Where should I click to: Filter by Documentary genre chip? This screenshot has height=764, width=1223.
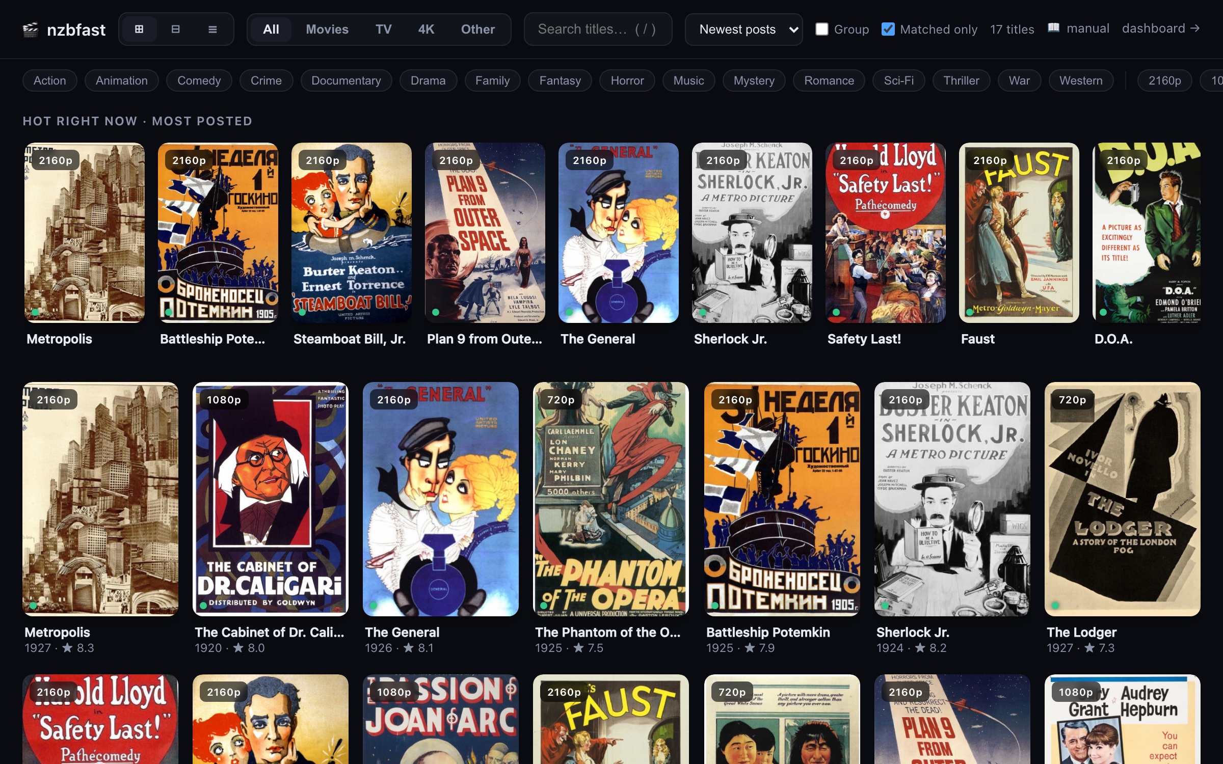tap(346, 80)
